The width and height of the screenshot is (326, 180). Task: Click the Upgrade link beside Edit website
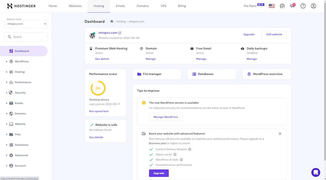tap(249, 35)
